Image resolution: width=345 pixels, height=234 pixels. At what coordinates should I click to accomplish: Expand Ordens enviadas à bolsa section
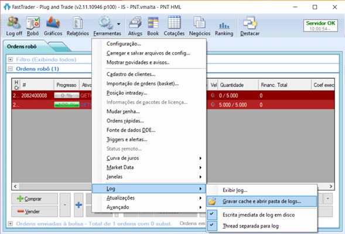11,223
